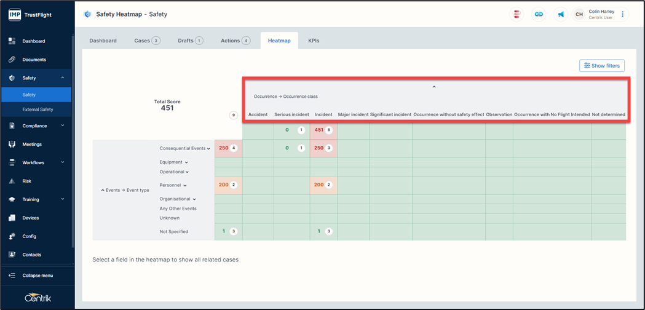Switch to the Cases tab
Viewport: 645px width, 310px height.
click(x=146, y=41)
